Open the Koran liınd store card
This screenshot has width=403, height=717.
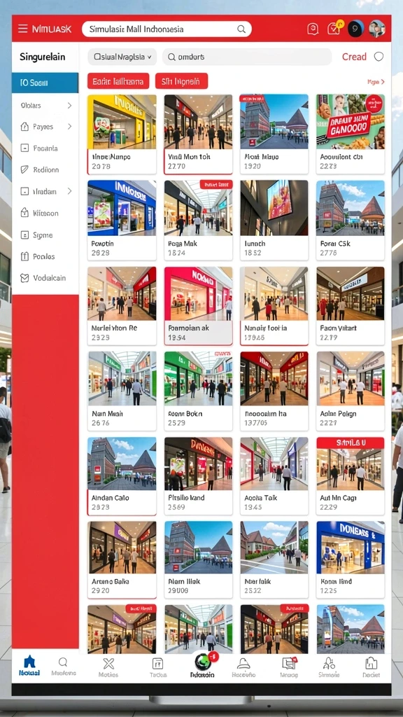pos(351,559)
